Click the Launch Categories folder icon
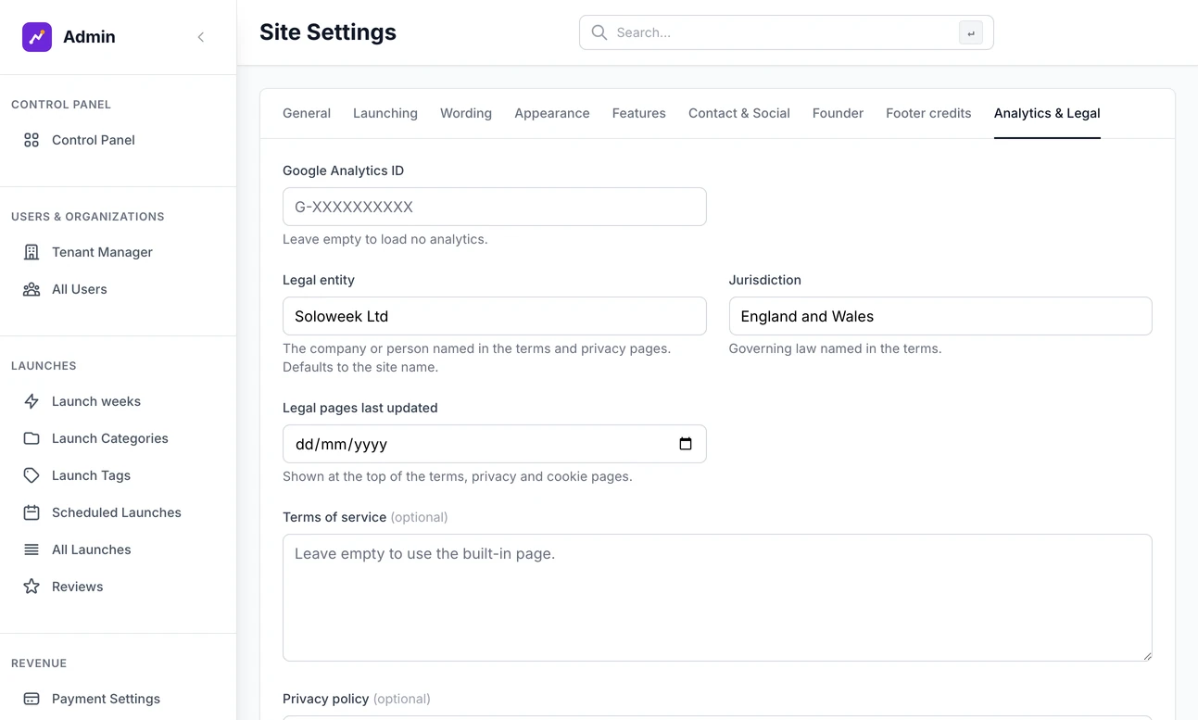 pos(32,438)
